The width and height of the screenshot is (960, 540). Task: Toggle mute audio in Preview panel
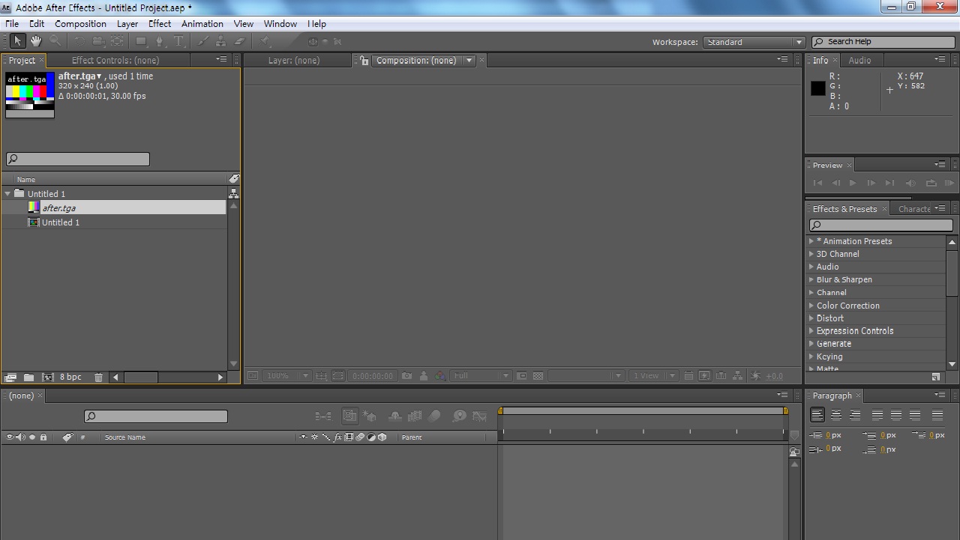(910, 183)
